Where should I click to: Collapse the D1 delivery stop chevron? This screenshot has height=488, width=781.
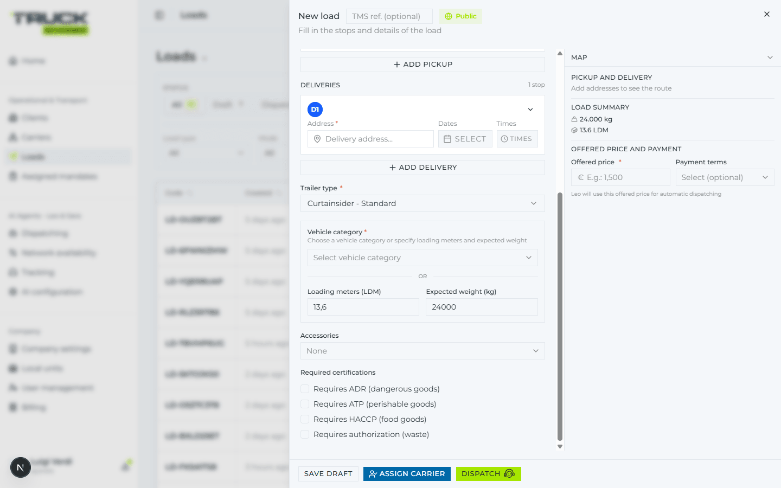(x=530, y=110)
